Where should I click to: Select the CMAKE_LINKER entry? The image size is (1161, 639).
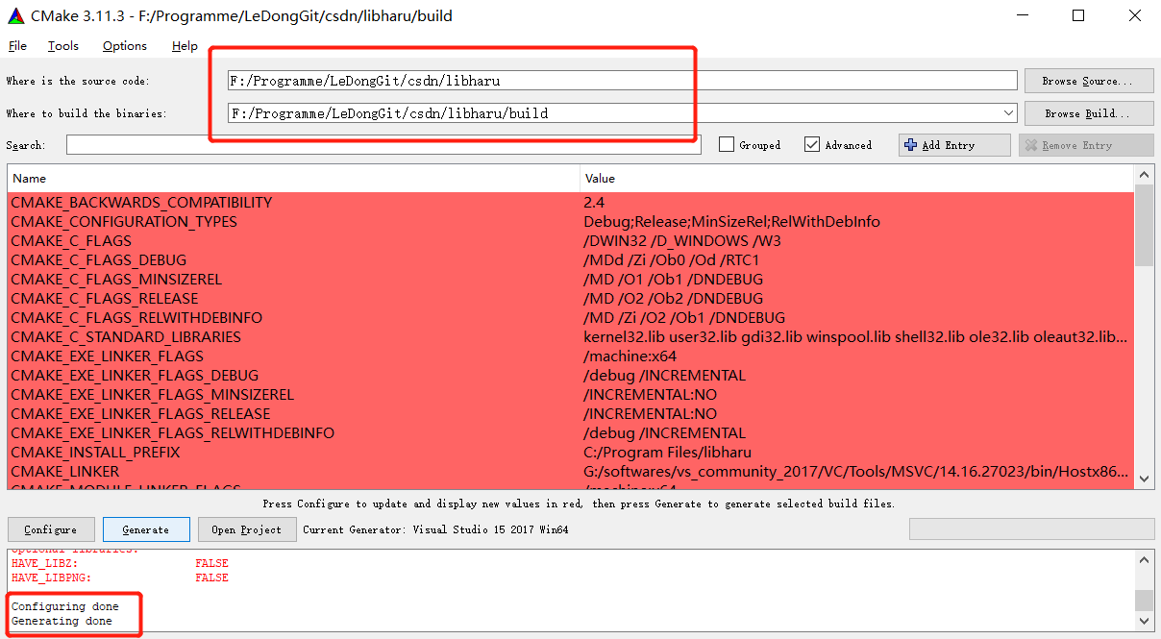click(x=65, y=472)
